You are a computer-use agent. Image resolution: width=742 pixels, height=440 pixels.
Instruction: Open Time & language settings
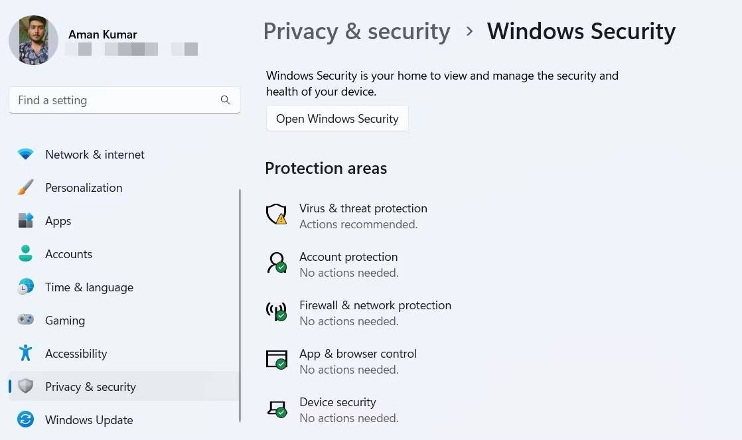[89, 287]
